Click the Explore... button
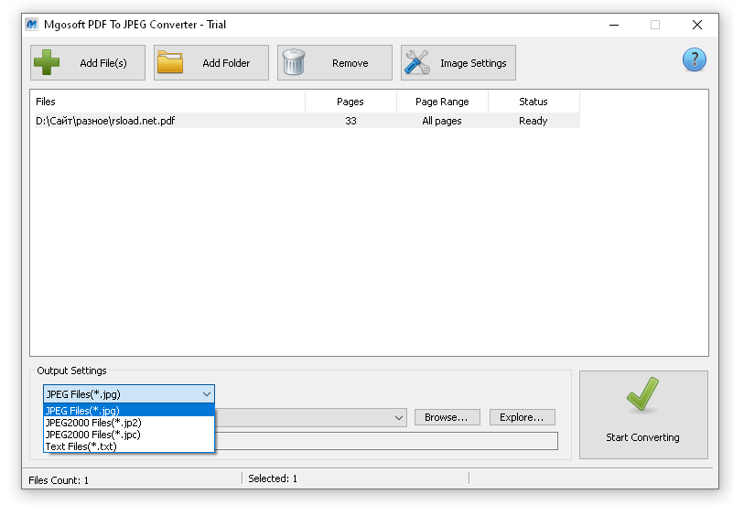The height and width of the screenshot is (505, 733). pyautogui.click(x=523, y=417)
